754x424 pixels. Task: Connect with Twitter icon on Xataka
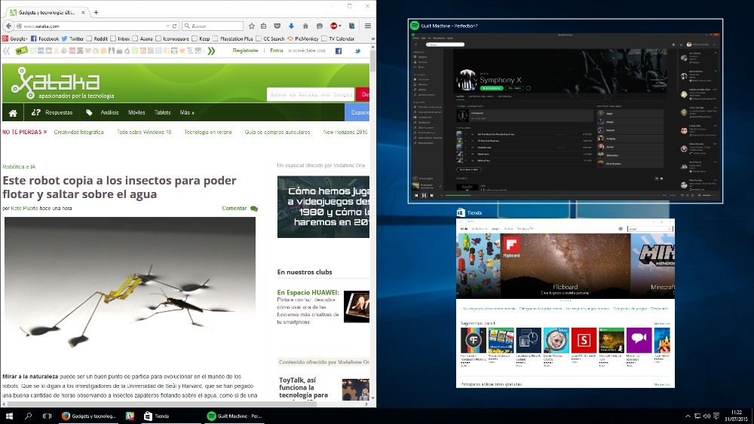[357, 51]
